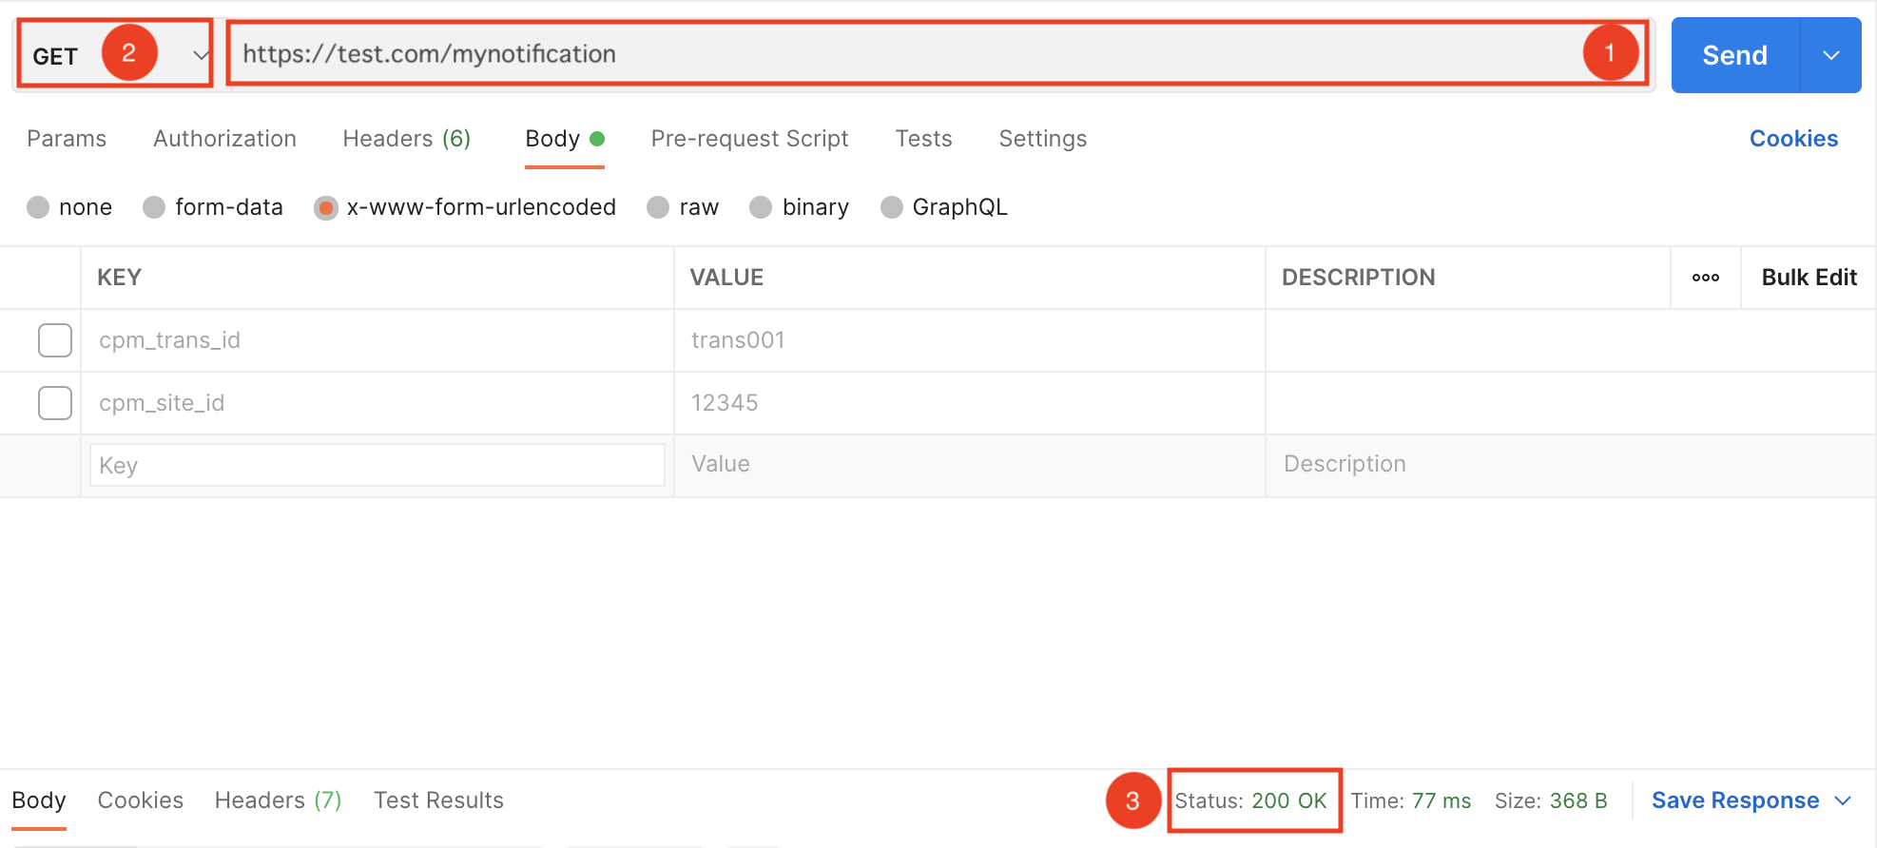Click the Time 77 ms text
This screenshot has height=848, width=1877.
pos(1411,800)
